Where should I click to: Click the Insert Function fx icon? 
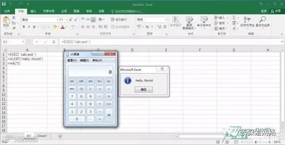click(x=54, y=42)
